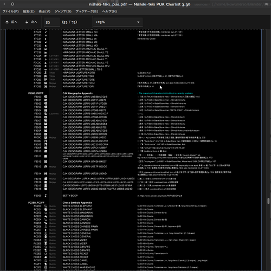
Task: Select text "HENTAIGANA LETTER SMALL TU-2"
Action: point(82,69)
